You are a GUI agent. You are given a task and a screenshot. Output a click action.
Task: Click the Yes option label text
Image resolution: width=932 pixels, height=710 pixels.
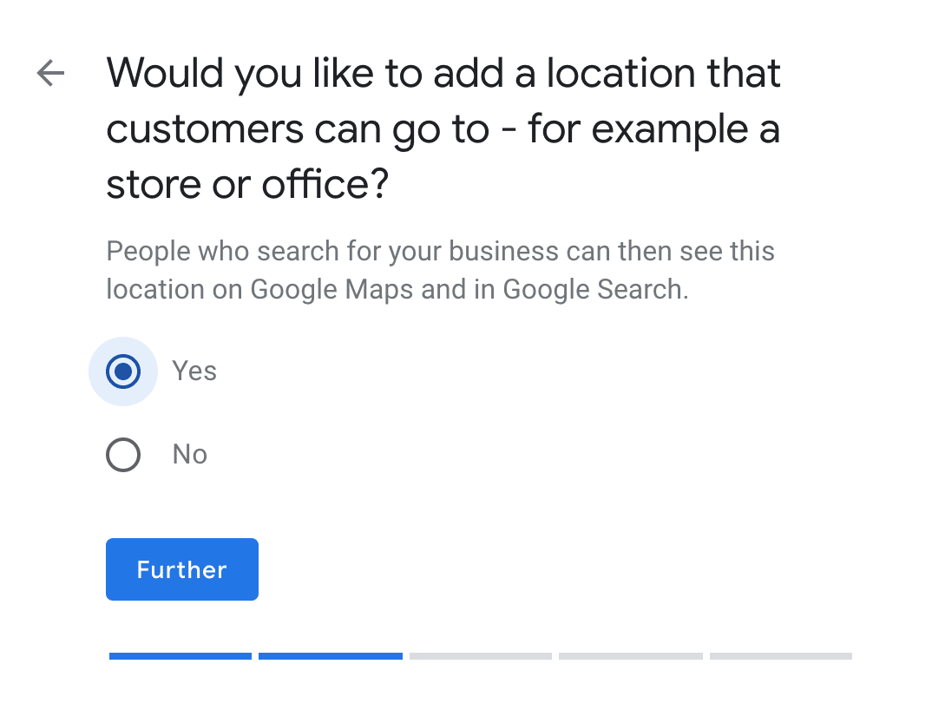click(194, 371)
